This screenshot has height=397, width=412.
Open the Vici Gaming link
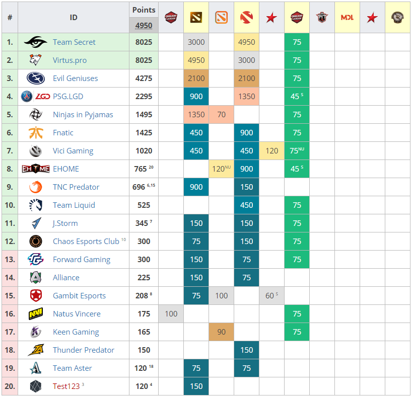(x=73, y=151)
